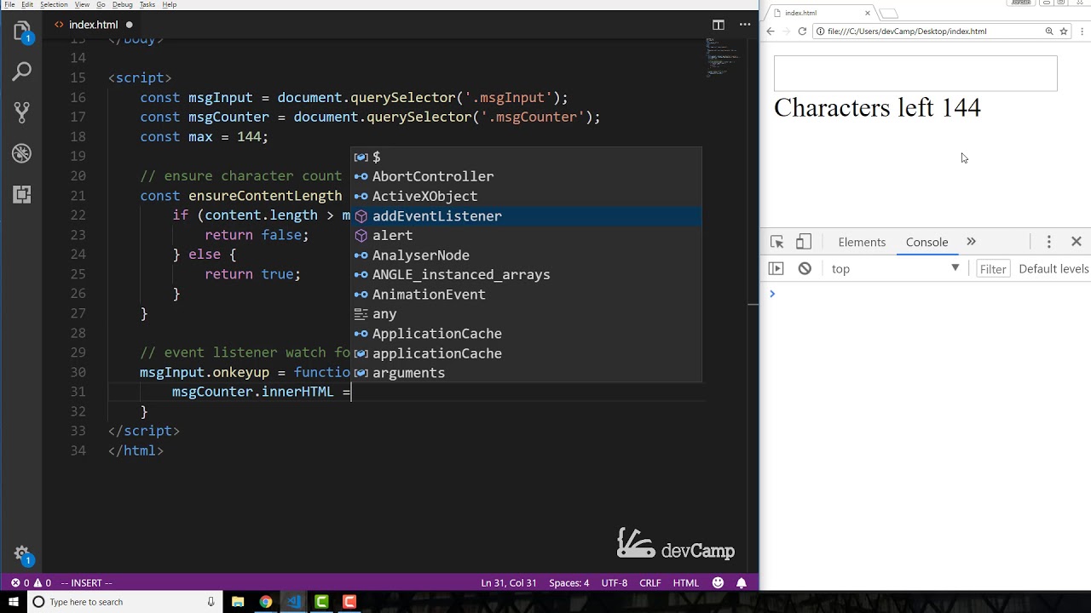Open the Manage gear in activity bar

coord(22,554)
